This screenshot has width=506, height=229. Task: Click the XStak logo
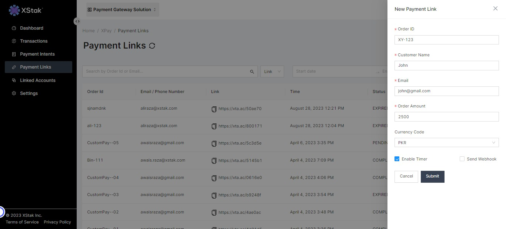tap(26, 10)
